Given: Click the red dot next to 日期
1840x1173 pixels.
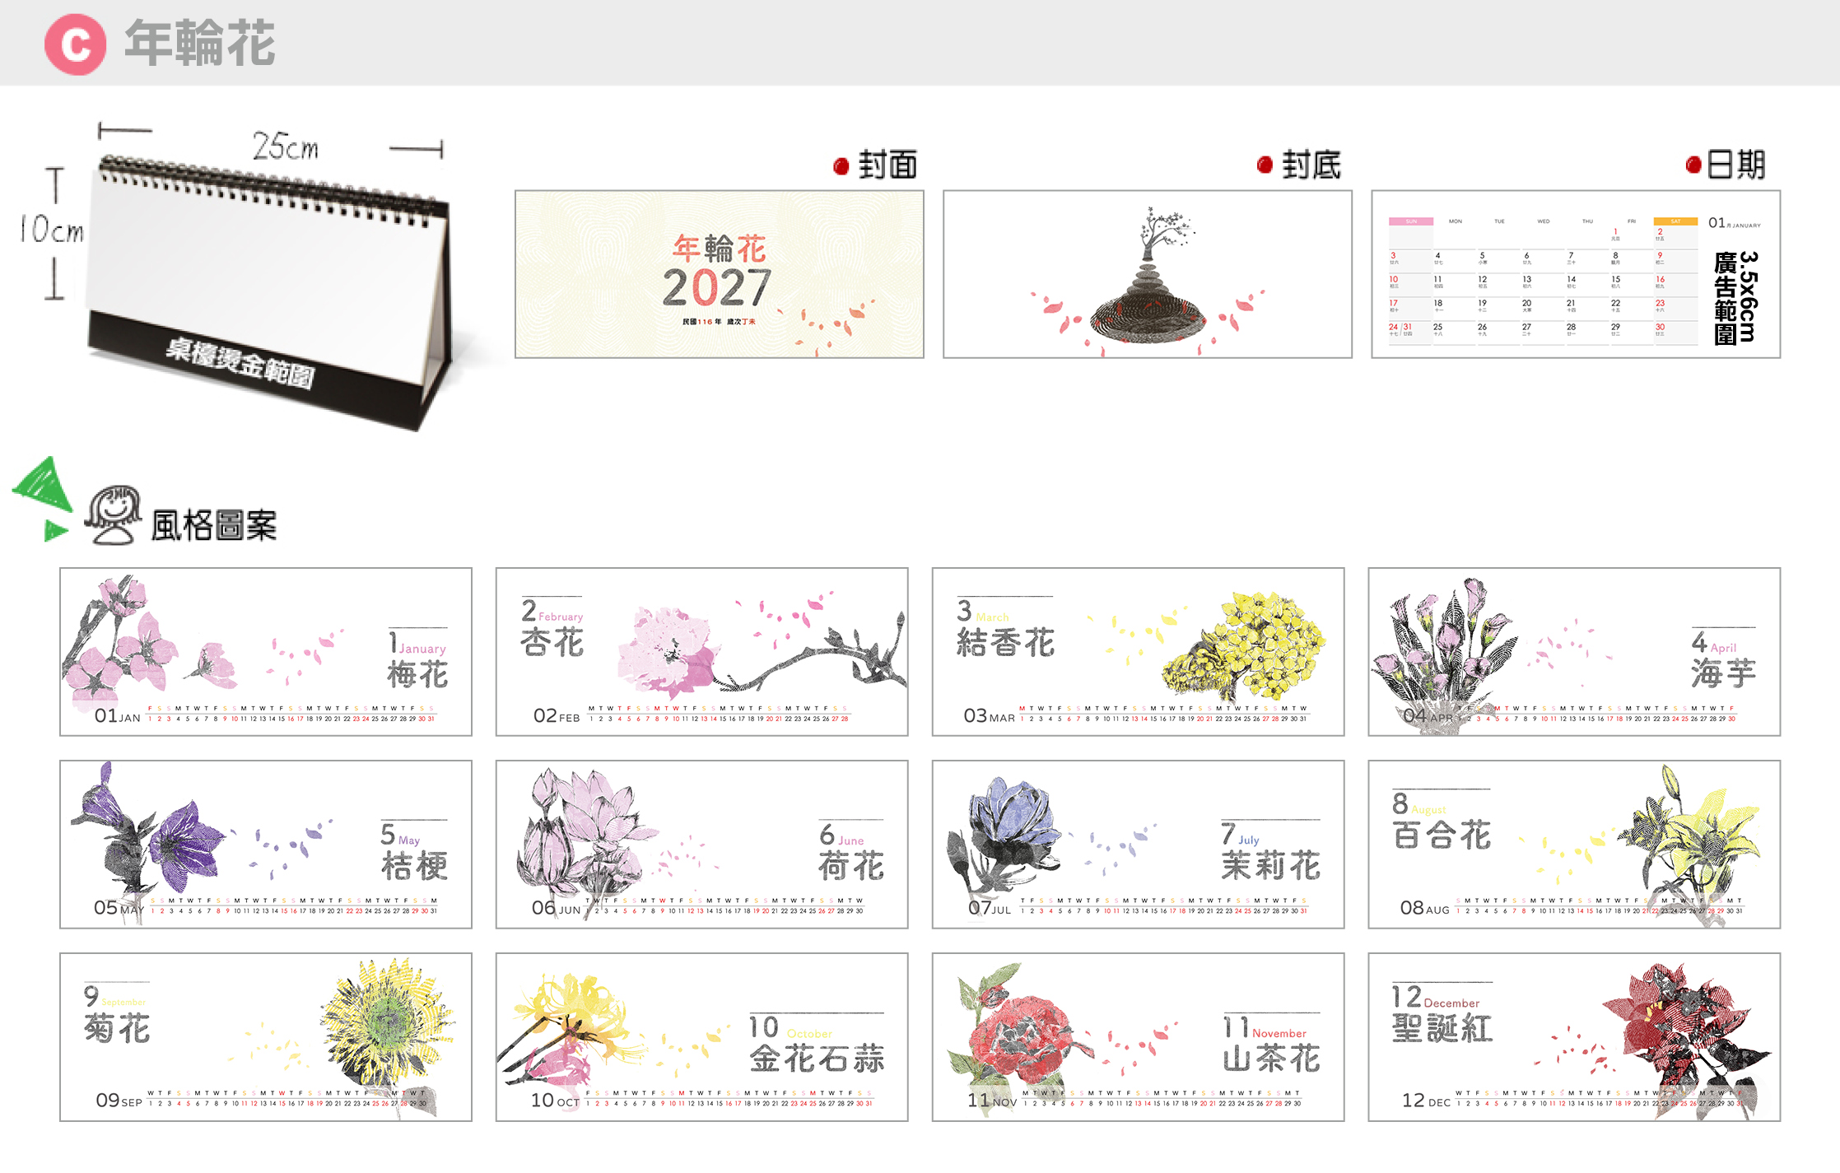Looking at the screenshot, I should click(1693, 165).
